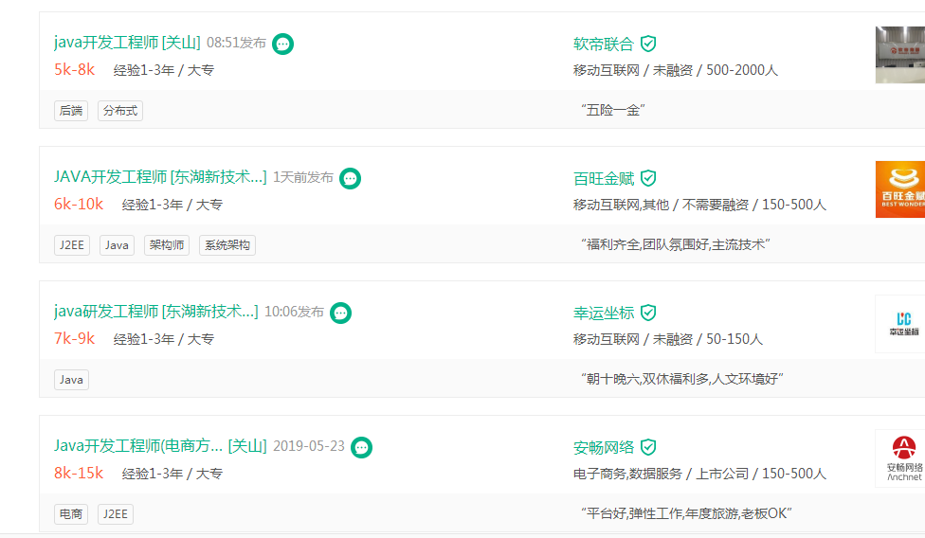Image resolution: width=925 pixels, height=538 pixels.
Task: Click posting time 10:06发布
Action: click(x=294, y=311)
